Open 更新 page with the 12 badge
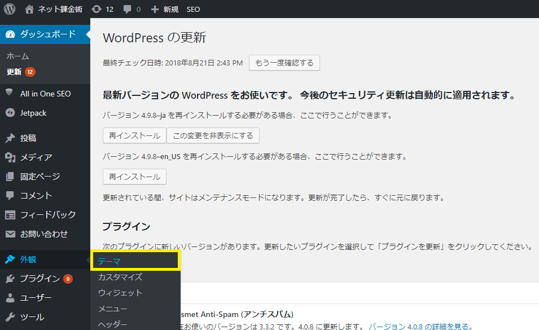The image size is (539, 330). [17, 72]
